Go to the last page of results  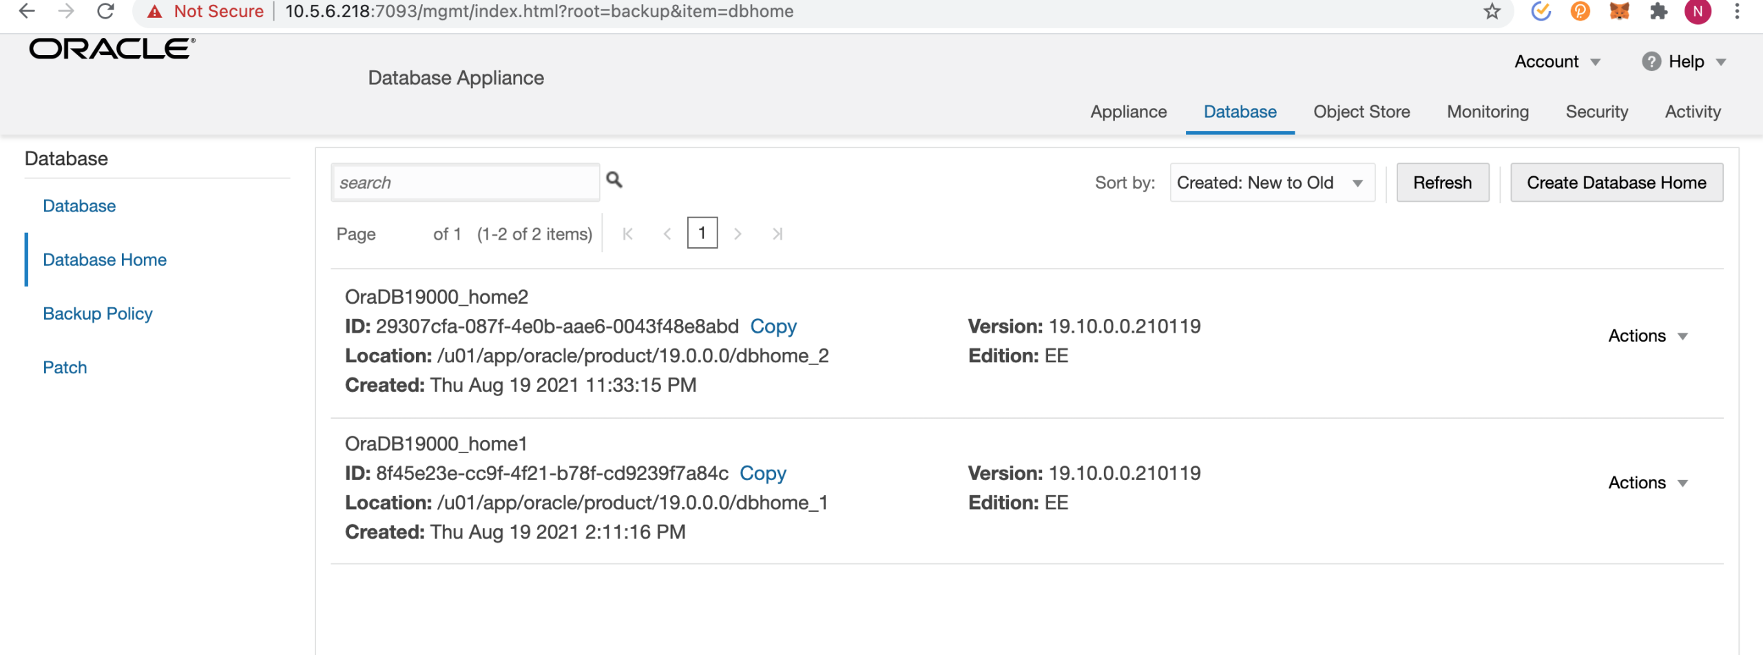(778, 234)
